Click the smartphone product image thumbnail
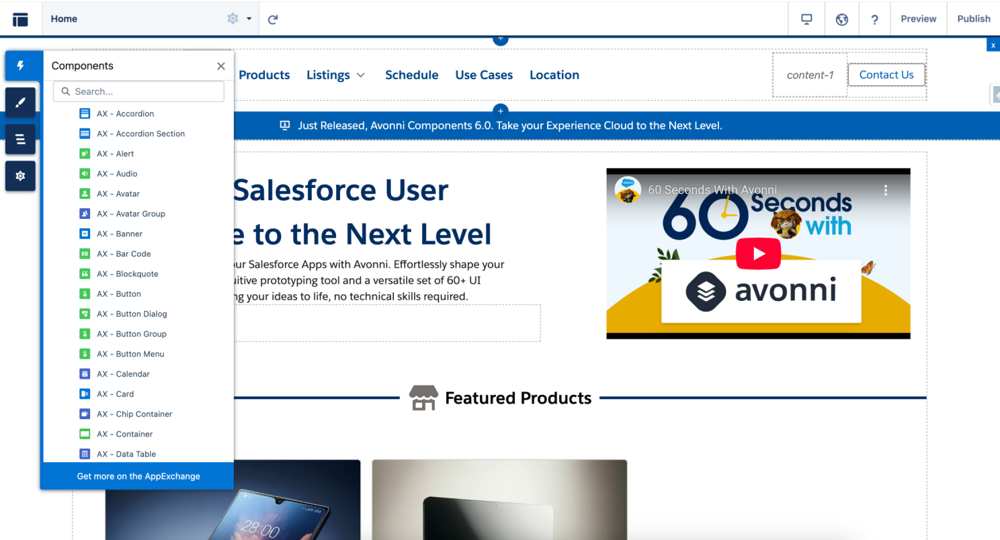Screen dimensions: 1000x540 point(233,500)
